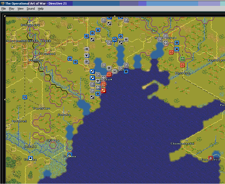Click the Bendery city label

pos(36,60)
